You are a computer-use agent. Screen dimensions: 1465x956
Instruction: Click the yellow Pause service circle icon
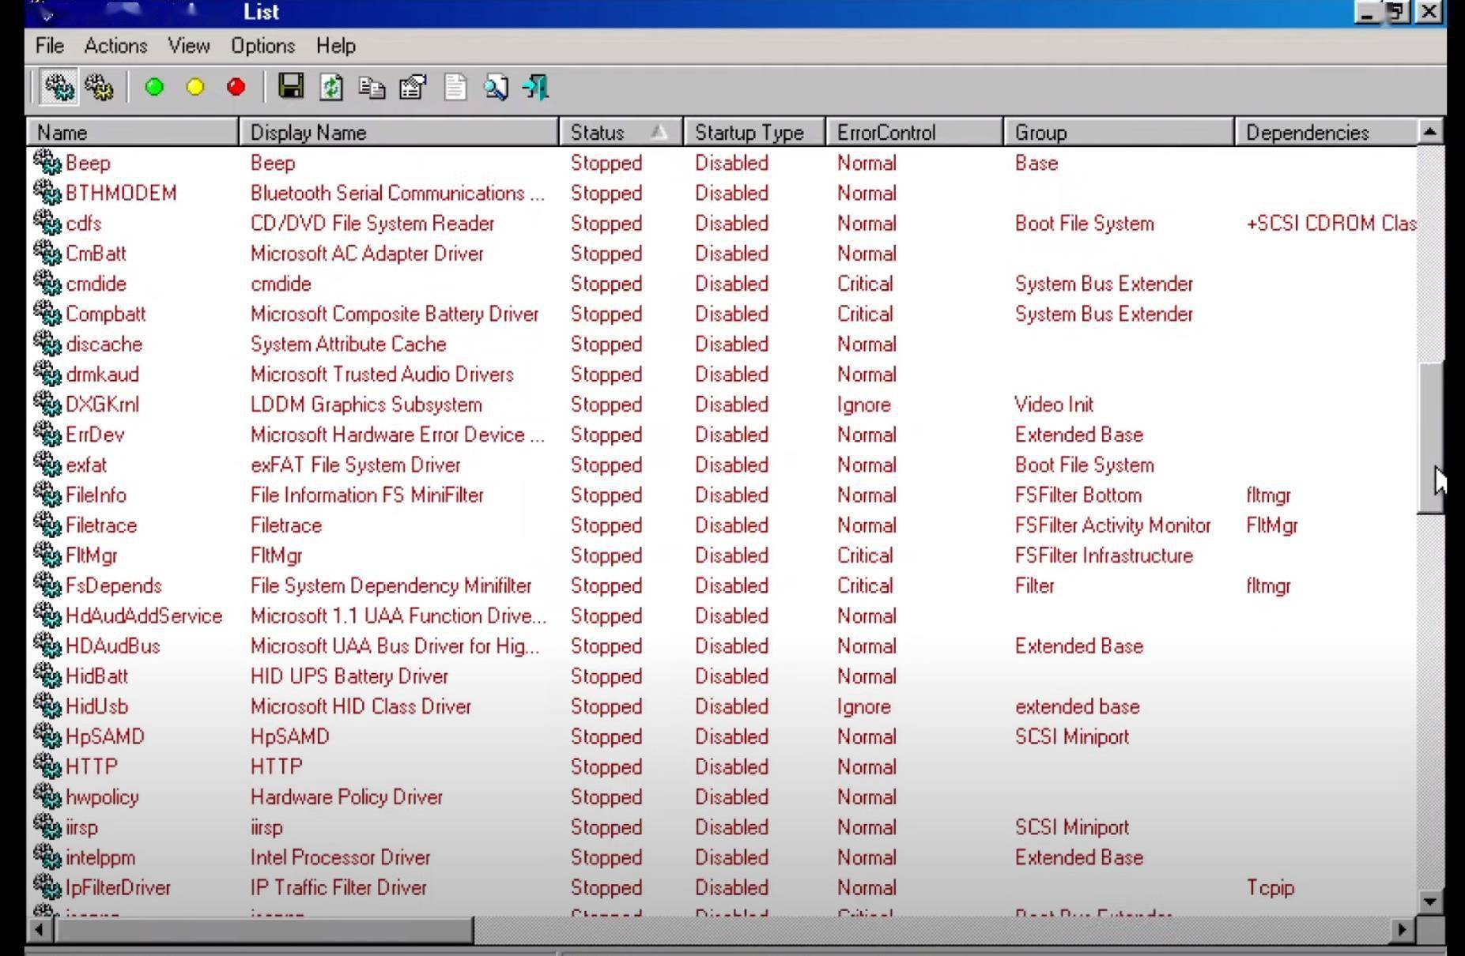(194, 88)
